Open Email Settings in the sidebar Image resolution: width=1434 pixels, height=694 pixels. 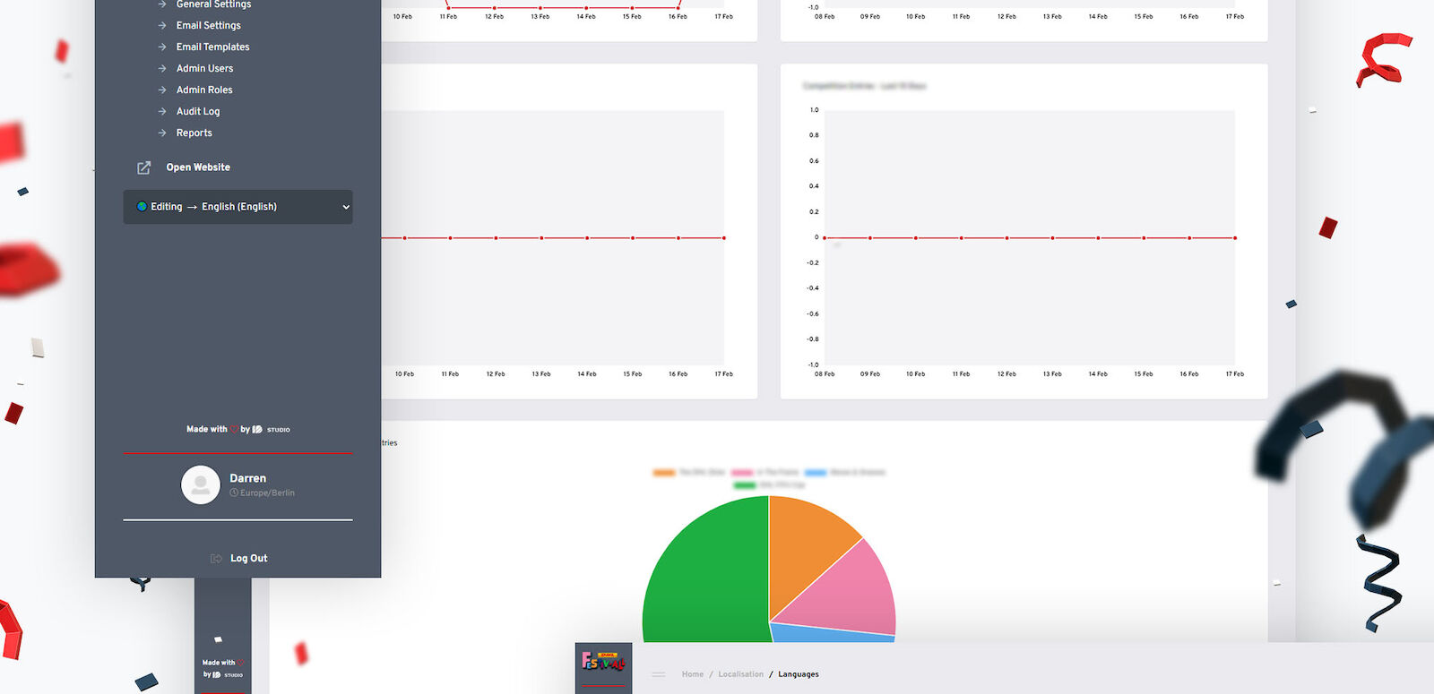tap(208, 26)
